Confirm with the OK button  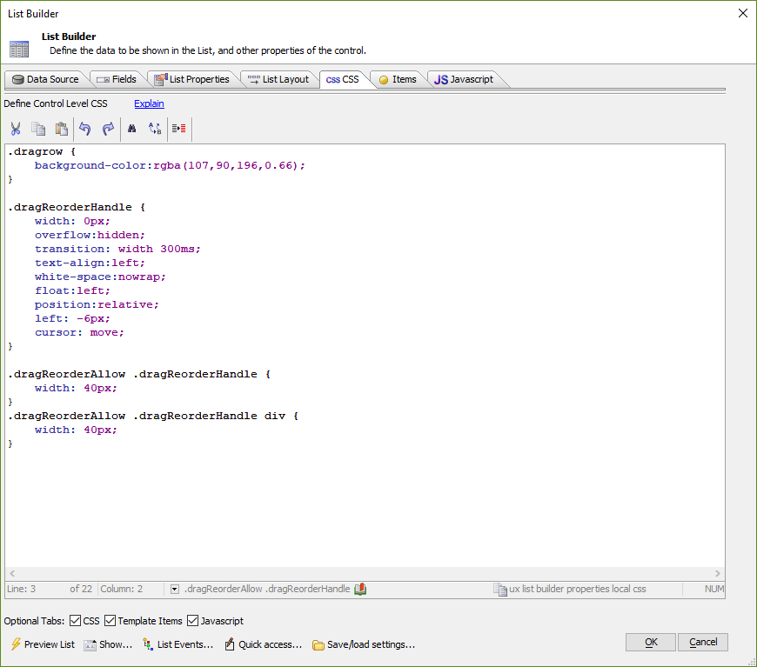coord(651,642)
